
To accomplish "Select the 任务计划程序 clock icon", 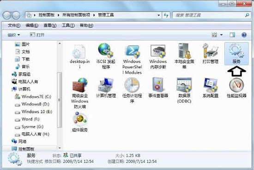I will (x=132, y=90).
